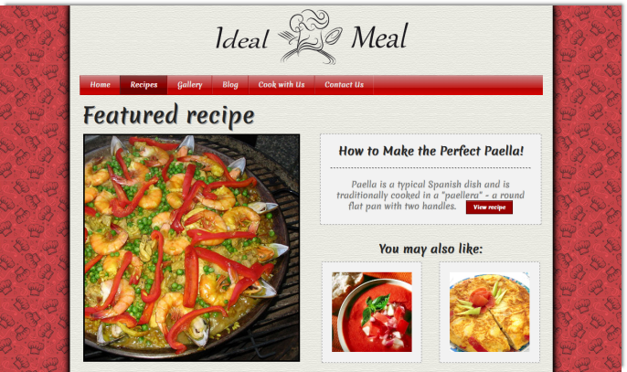Click the empty red area of navigation bar

pos(458,85)
